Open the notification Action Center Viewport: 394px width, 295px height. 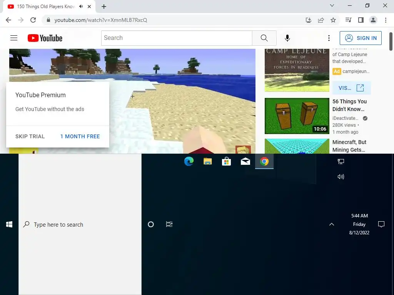coord(381,224)
